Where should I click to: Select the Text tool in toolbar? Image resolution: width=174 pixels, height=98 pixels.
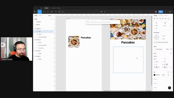pyautogui.click(x=56, y=12)
